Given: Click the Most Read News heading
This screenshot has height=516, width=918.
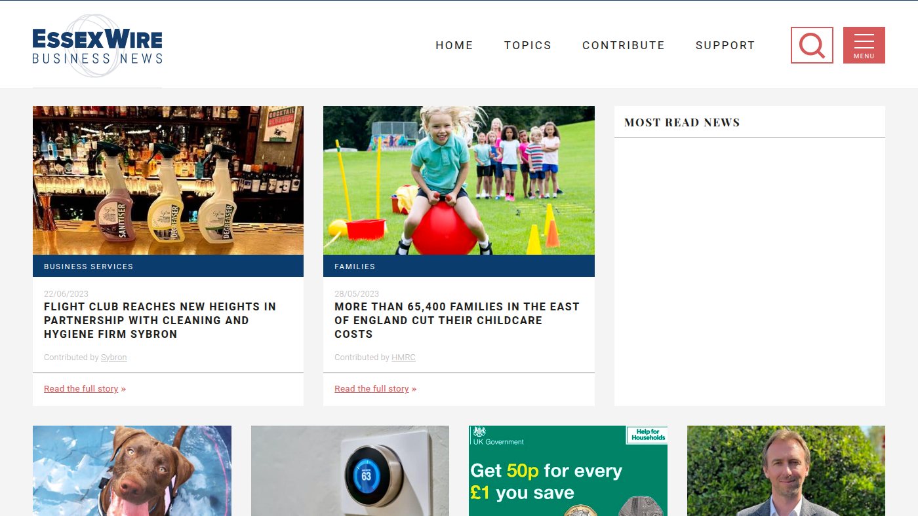Looking at the screenshot, I should coord(682,122).
